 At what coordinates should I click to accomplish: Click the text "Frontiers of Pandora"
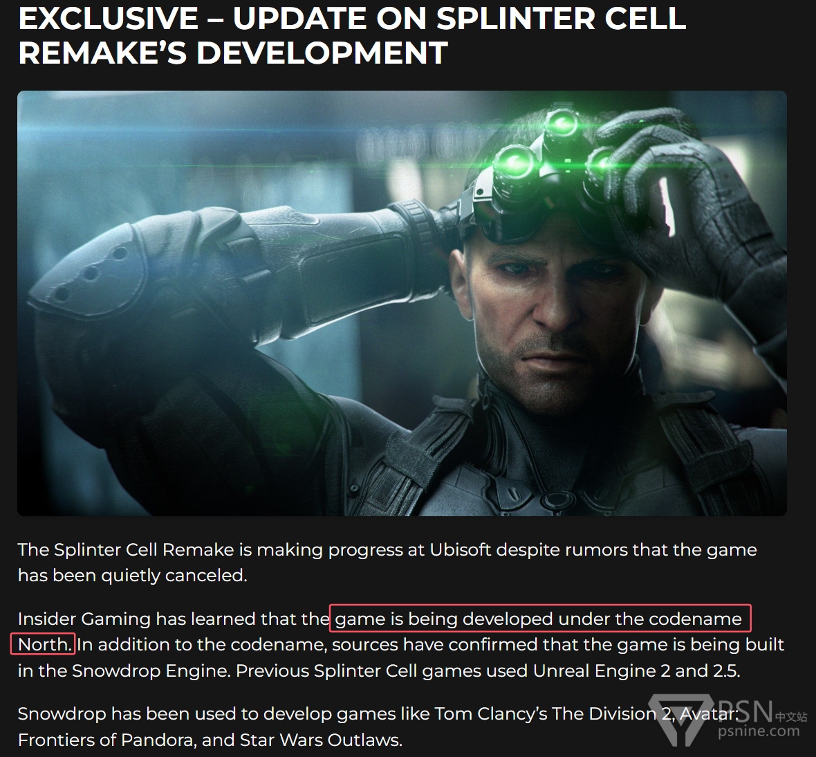[x=106, y=740]
